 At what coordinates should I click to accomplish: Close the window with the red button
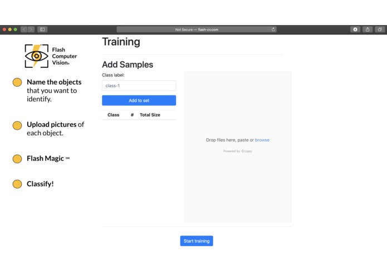(4, 30)
